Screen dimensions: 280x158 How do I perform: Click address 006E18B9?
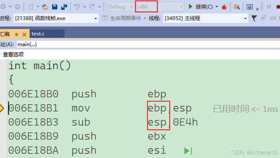point(33,136)
